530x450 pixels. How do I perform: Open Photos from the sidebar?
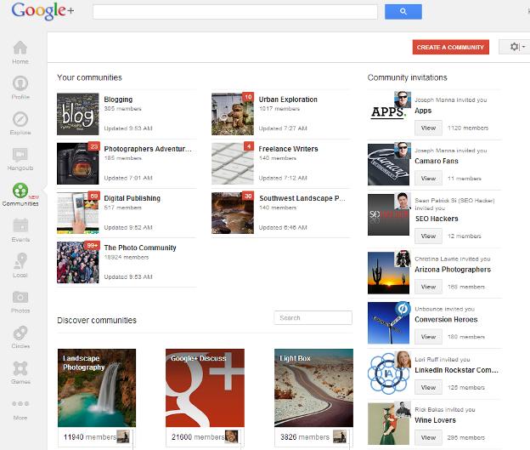click(x=20, y=299)
